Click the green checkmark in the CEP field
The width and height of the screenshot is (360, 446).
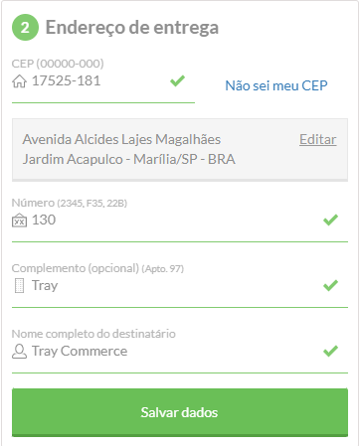coord(177,80)
